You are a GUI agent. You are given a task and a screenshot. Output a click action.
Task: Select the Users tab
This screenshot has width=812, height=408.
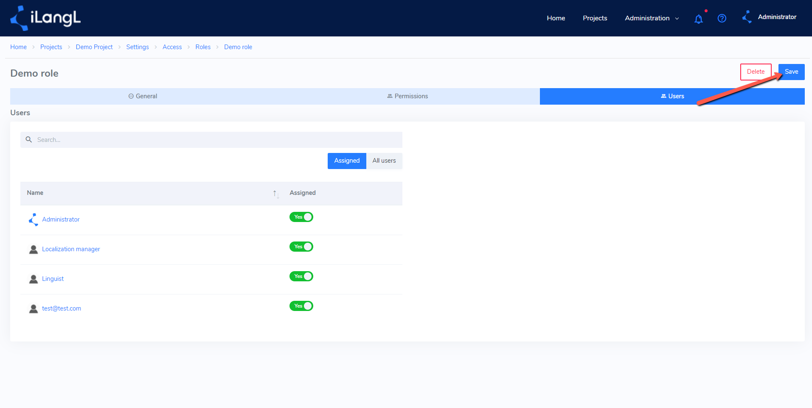[672, 96]
